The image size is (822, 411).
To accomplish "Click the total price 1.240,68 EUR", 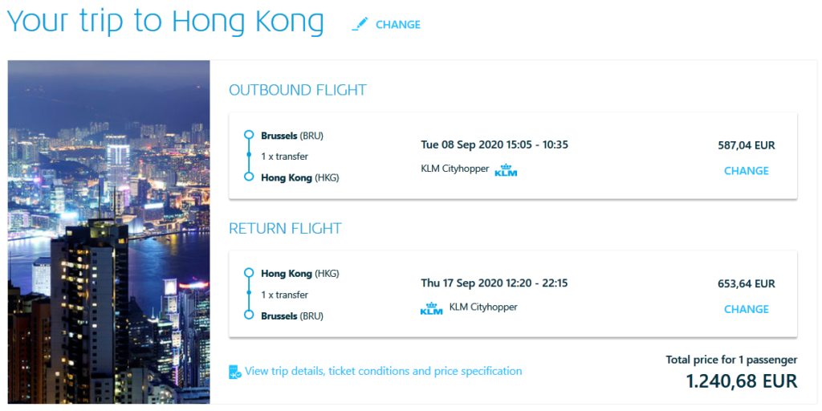I will (x=741, y=380).
